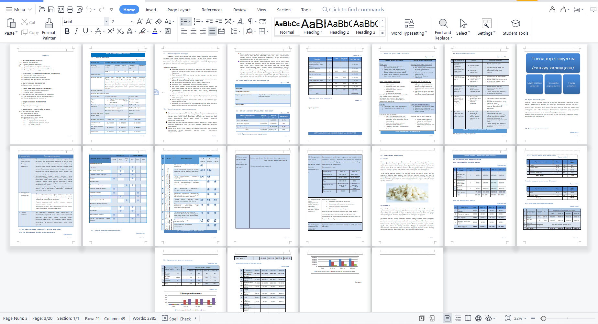598x324 pixels.
Task: Toggle Center paragraph alignment
Action: point(193,31)
